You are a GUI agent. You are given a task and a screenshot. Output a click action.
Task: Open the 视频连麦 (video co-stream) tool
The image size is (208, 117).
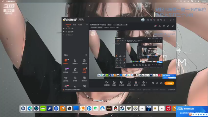tap(66, 70)
